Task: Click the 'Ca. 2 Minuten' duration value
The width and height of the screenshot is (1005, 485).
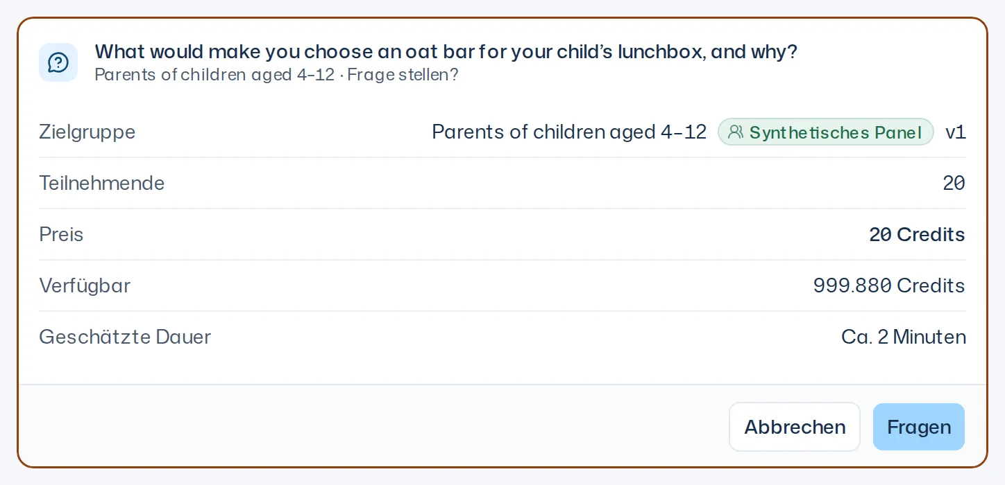Action: [x=904, y=337]
